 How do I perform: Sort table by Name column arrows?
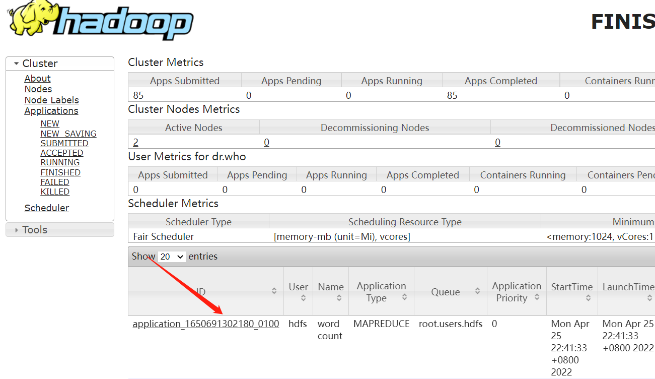[x=339, y=298]
